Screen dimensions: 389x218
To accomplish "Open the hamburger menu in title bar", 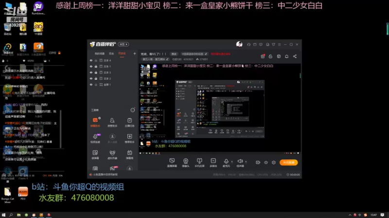I will 279,45.
